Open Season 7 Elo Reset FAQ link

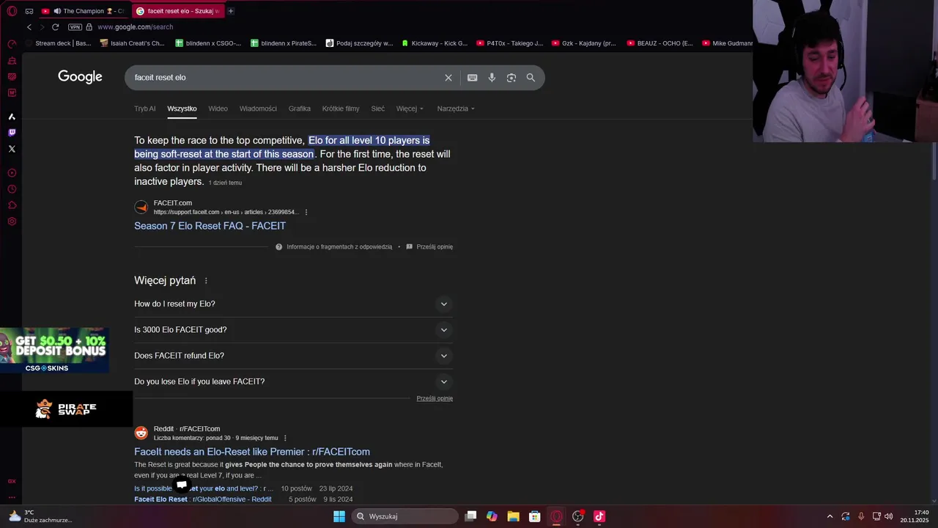pyautogui.click(x=210, y=226)
